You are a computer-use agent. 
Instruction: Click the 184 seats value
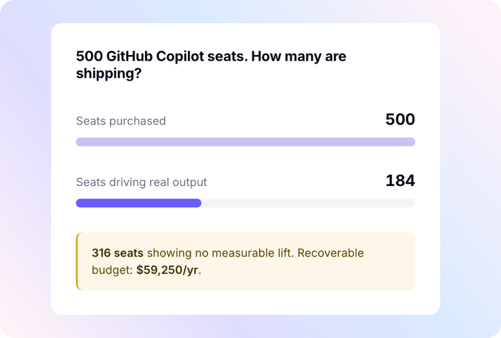tap(400, 181)
